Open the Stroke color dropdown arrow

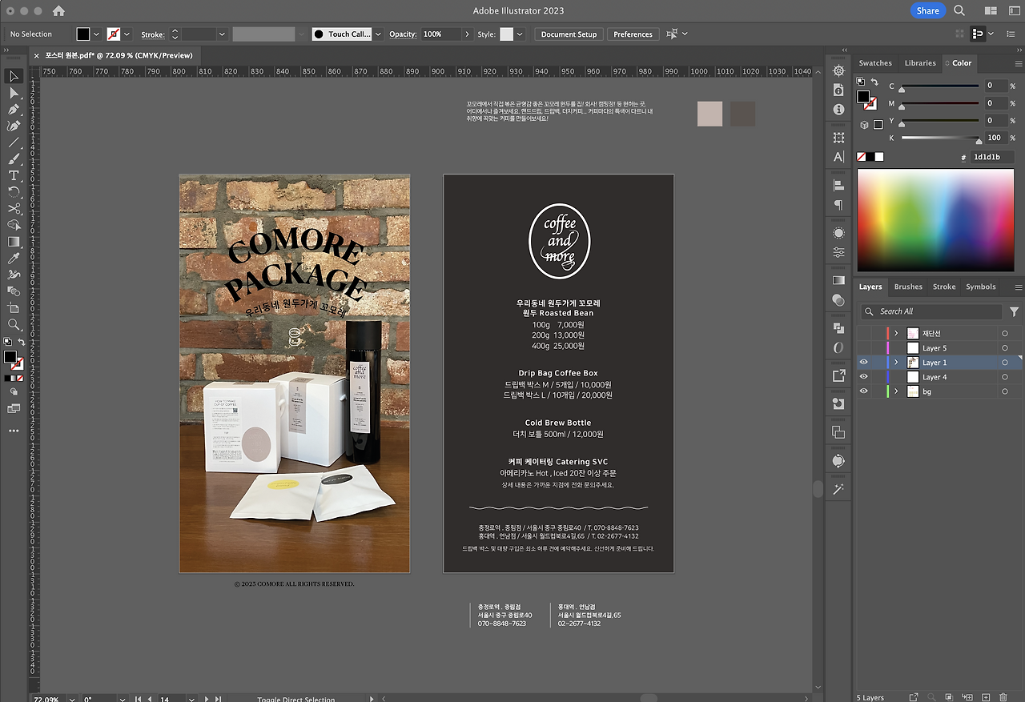(x=128, y=34)
